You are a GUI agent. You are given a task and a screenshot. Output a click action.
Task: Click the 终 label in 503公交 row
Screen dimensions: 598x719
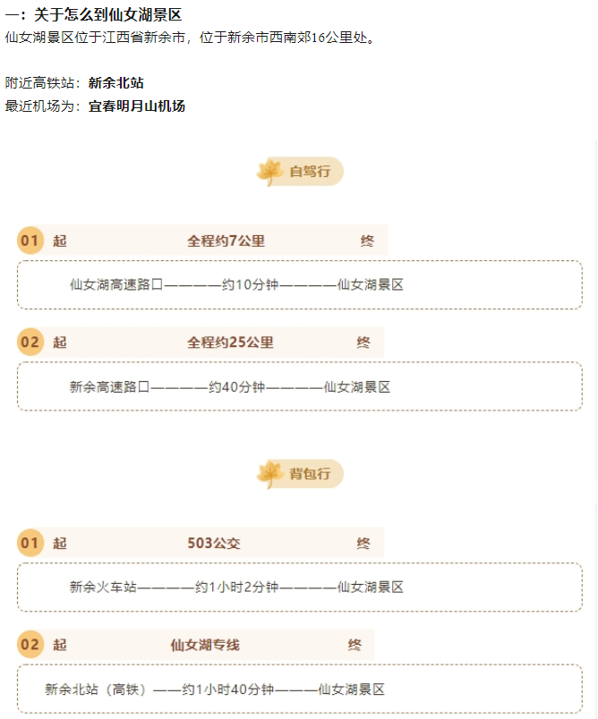363,544
